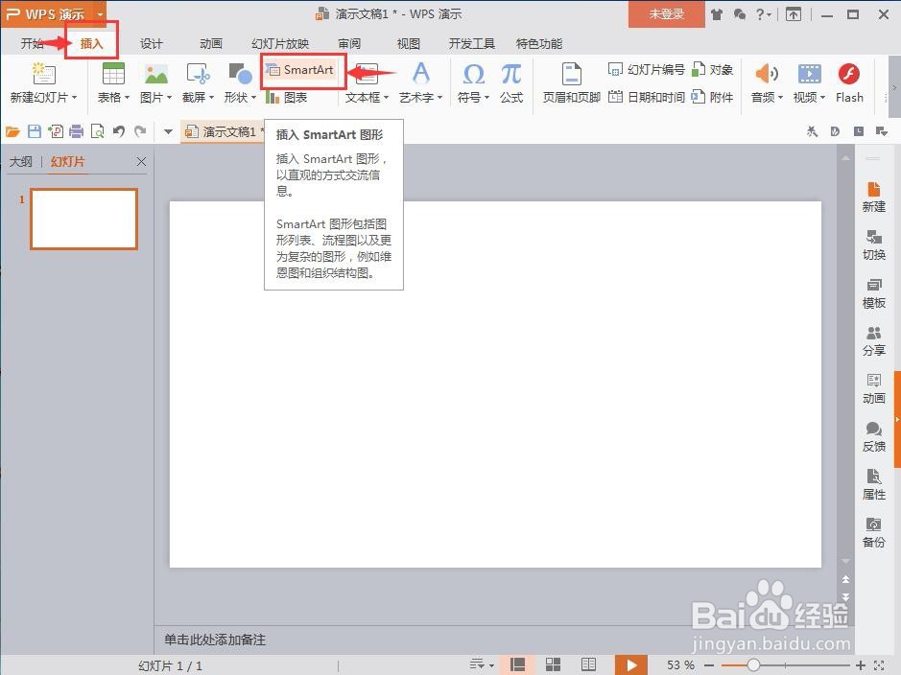
Task: Open 页眉和页脚 header and footer
Action: (x=571, y=83)
